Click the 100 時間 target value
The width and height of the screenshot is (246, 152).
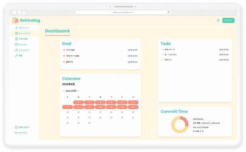pos(196,123)
